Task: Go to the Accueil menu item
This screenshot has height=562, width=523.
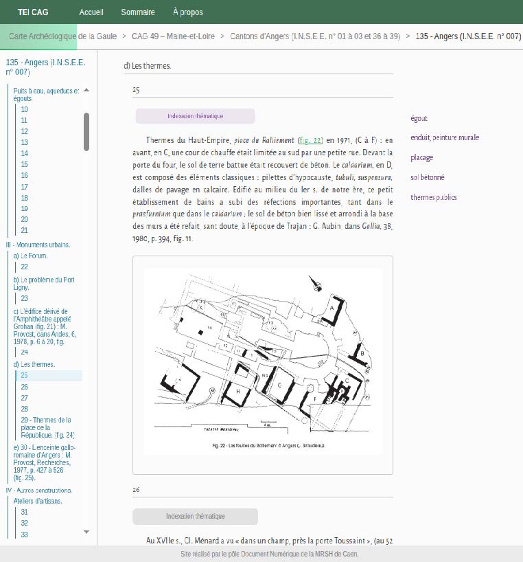Action: pos(91,12)
